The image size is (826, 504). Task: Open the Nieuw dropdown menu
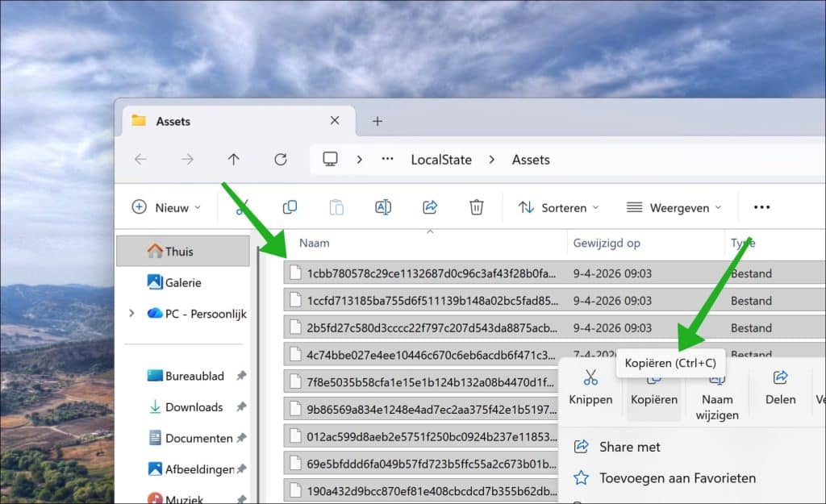166,207
